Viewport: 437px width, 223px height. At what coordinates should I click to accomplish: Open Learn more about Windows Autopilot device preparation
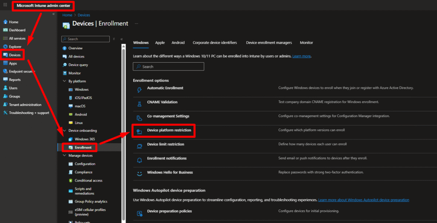point(364,200)
